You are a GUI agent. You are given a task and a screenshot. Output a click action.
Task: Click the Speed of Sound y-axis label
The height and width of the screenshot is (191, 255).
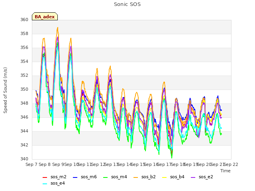coord(5,90)
